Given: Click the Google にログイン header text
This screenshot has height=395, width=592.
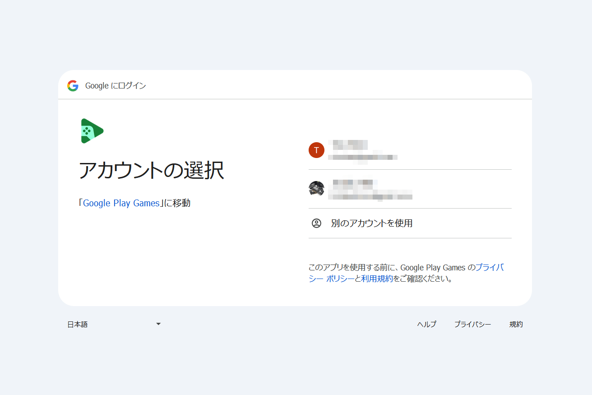Looking at the screenshot, I should coord(116,86).
